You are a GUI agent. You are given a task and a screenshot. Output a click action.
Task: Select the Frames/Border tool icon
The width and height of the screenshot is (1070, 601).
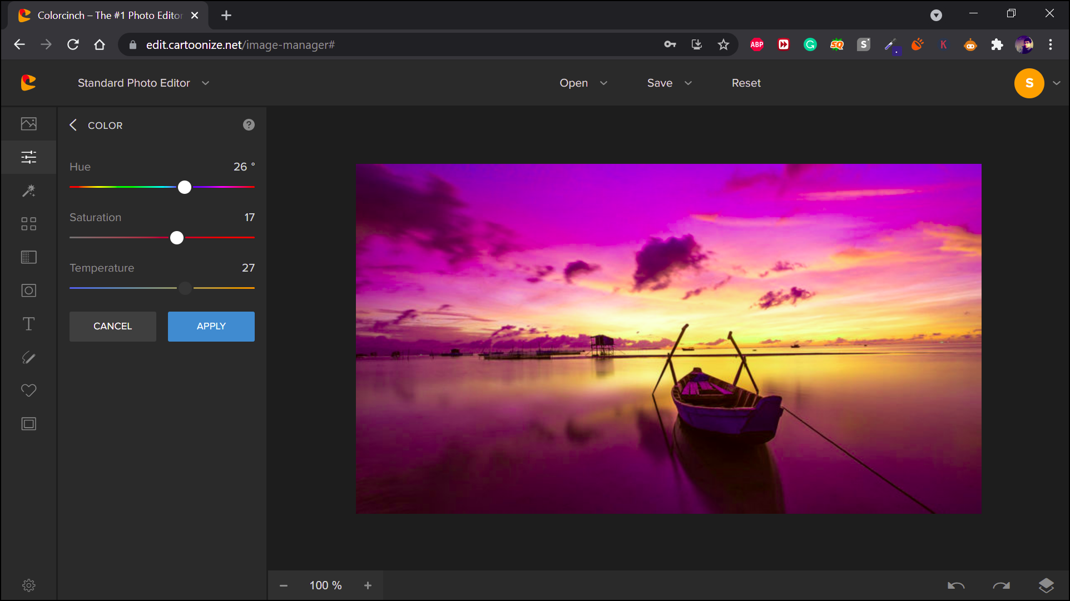(29, 423)
